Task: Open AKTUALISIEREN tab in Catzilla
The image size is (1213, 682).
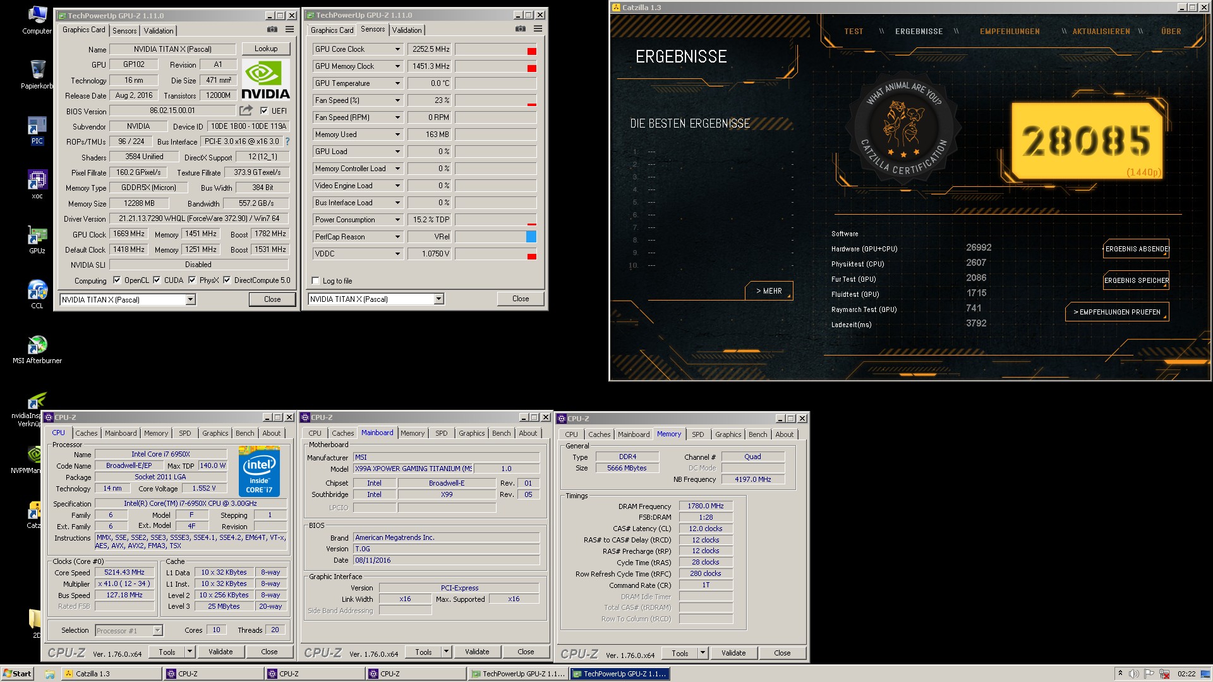Action: pos(1101,32)
